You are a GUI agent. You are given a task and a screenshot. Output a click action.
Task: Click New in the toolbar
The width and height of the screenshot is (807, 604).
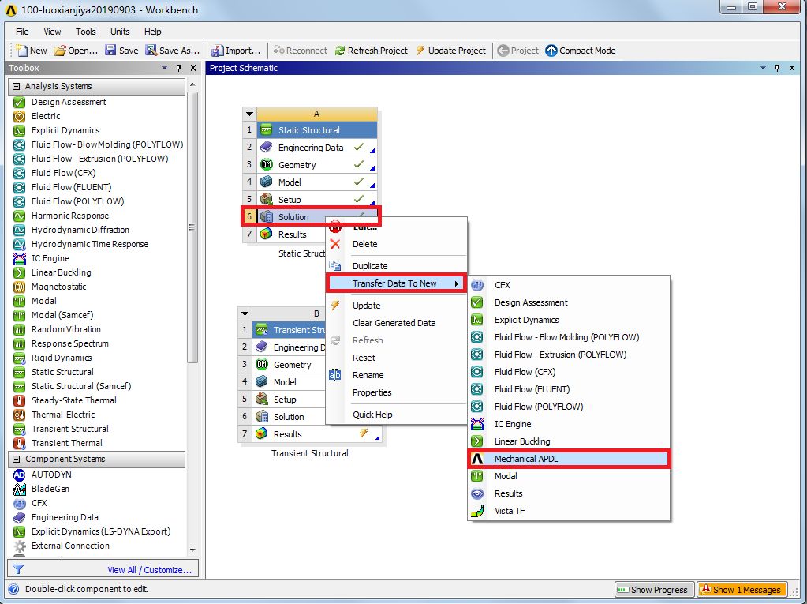click(x=32, y=51)
